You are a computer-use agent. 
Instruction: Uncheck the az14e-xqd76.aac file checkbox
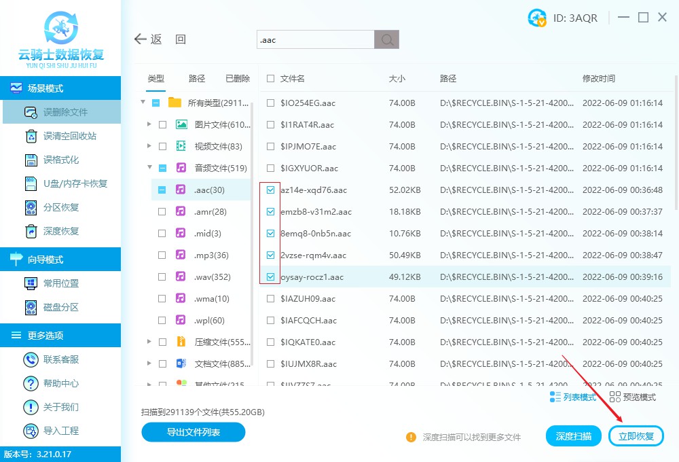click(271, 190)
